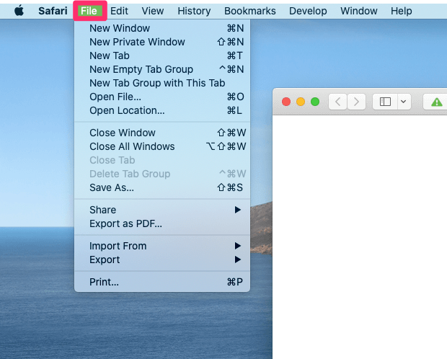Choose New Window from File menu
This screenshot has width=447, height=359.
click(x=162, y=28)
